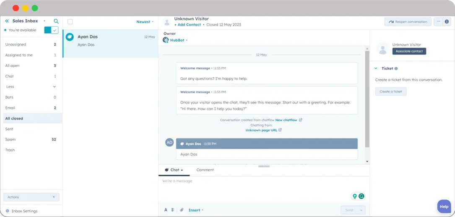
Task: Click the Unknown Visitor header avatar
Action: click(166, 22)
